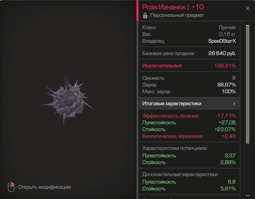Click the base price 28 640 руб.
Image resolution: width=255 pixels, height=199 pixels.
(222, 53)
